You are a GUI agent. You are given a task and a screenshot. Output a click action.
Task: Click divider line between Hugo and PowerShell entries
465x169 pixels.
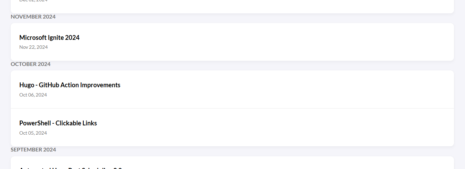point(232,109)
